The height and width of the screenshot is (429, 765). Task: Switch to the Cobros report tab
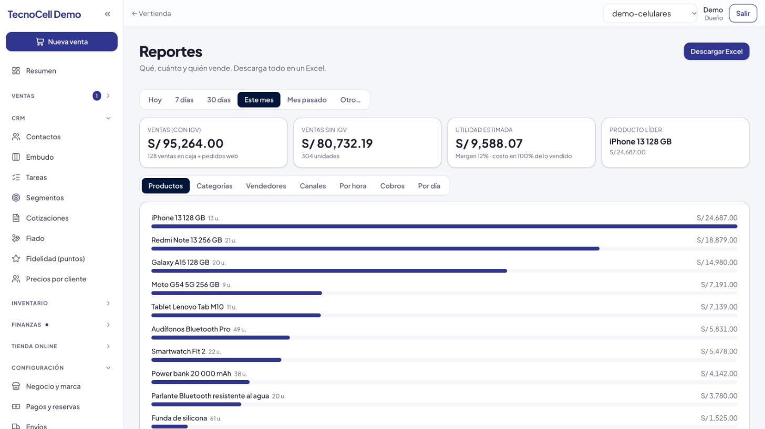click(392, 186)
